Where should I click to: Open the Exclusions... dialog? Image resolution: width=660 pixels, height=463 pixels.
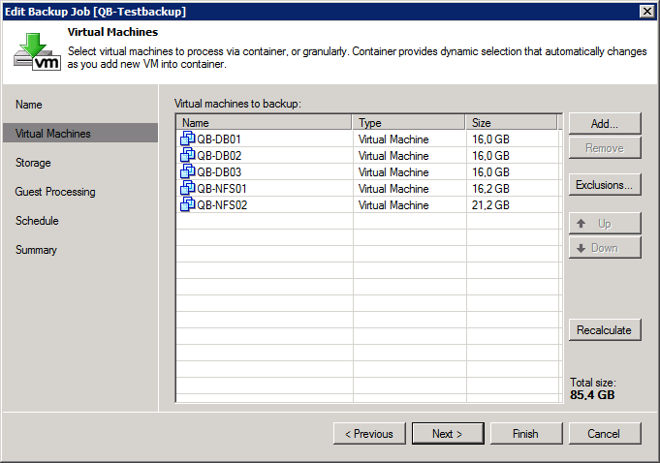[x=604, y=185]
